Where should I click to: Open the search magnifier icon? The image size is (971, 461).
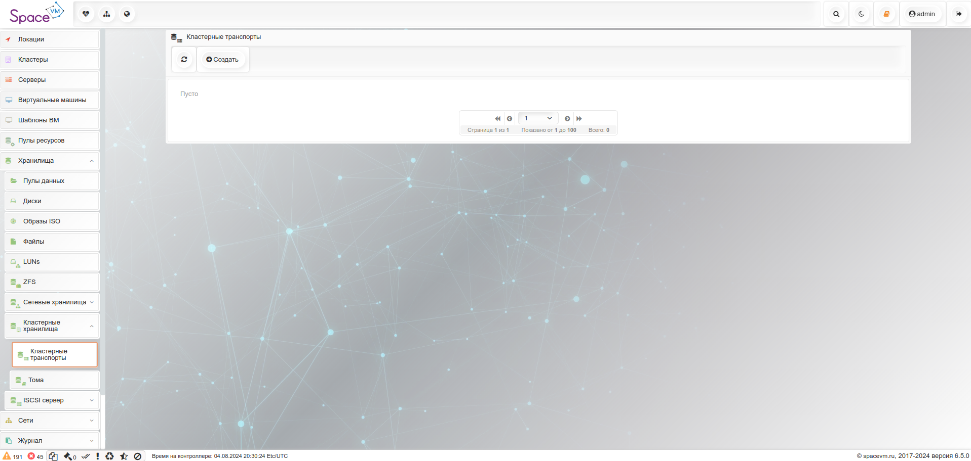point(836,14)
